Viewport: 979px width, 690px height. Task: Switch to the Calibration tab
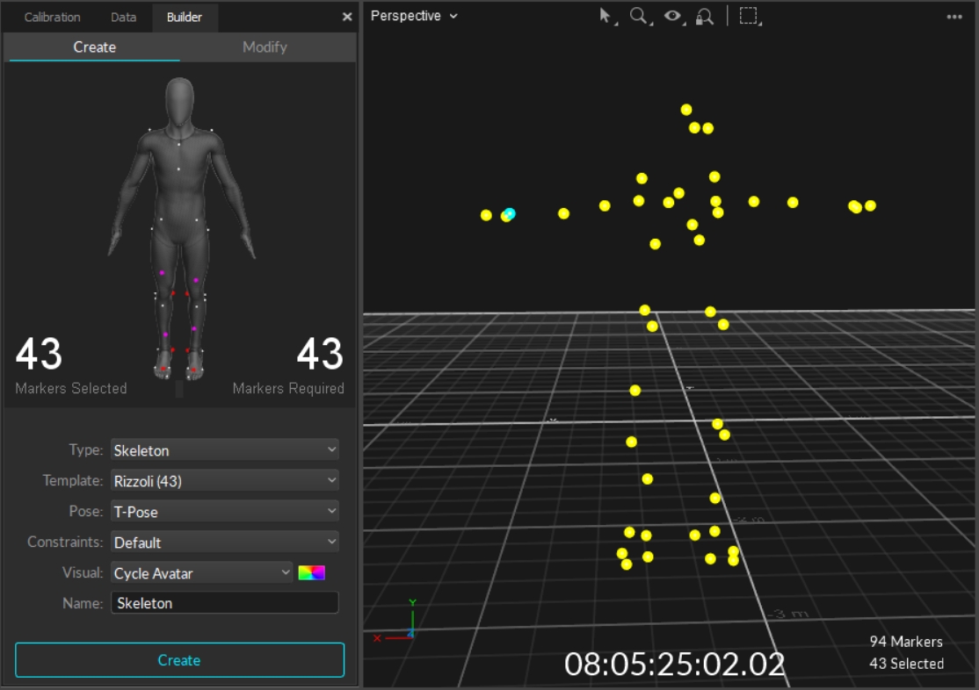pyautogui.click(x=52, y=18)
